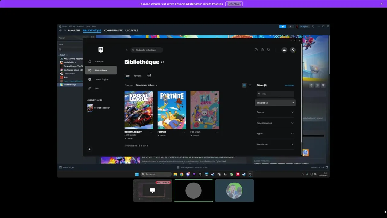The image size is (387, 218).
Task: Open the Récemment acheté sort dropdown
Action: 146,85
